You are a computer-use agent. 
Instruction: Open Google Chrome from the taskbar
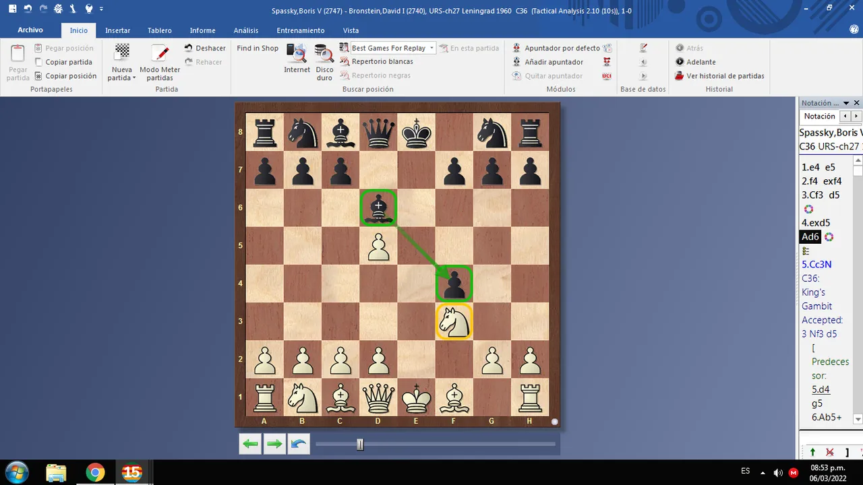pos(95,472)
